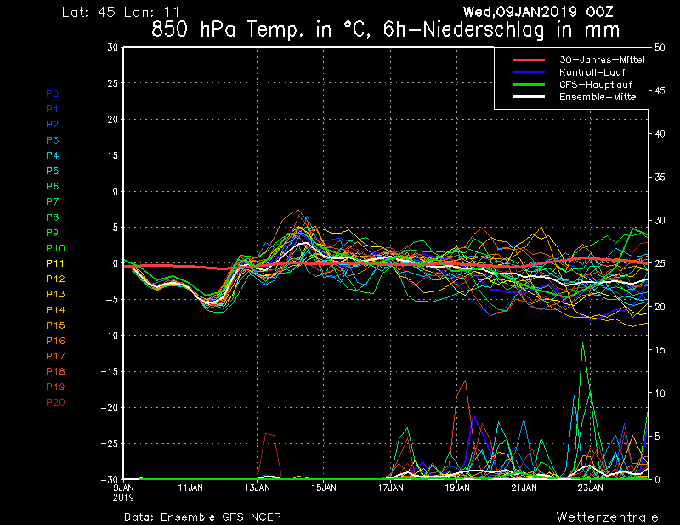This screenshot has width=680, height=525.
Task: Click the -20 temperature axis tick label
Action: point(108,408)
